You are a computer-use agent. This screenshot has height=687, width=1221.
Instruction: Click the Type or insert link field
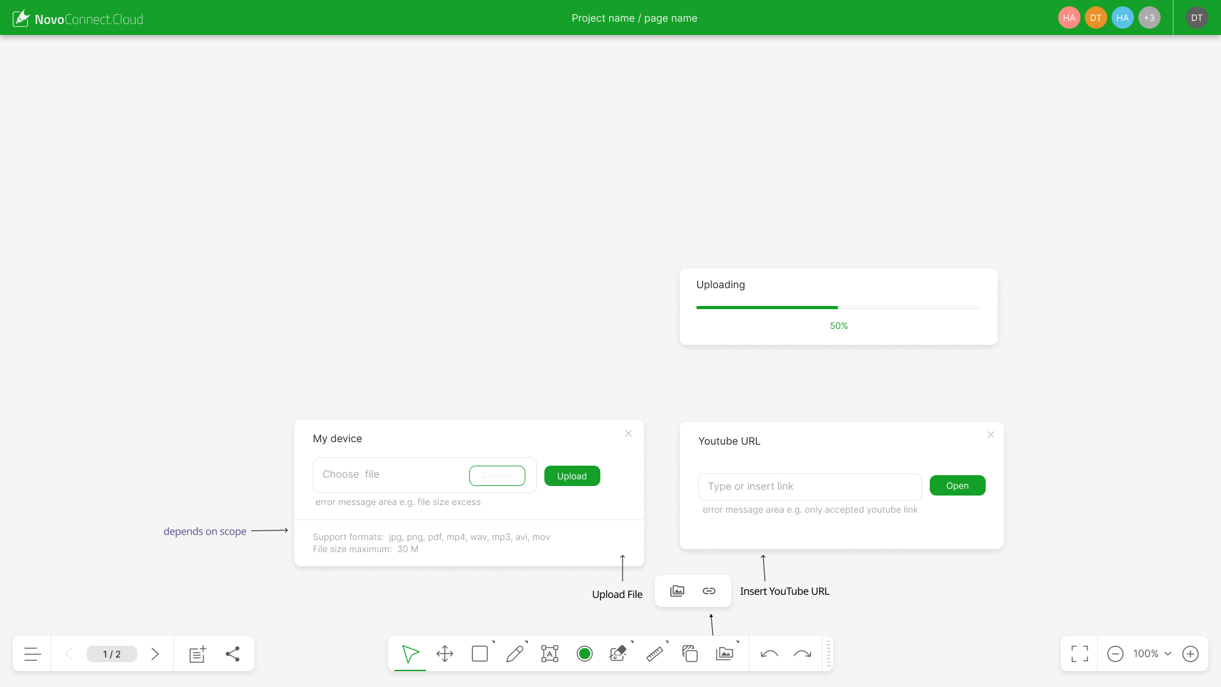tap(810, 487)
